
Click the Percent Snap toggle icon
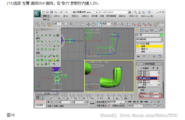pos(144,24)
